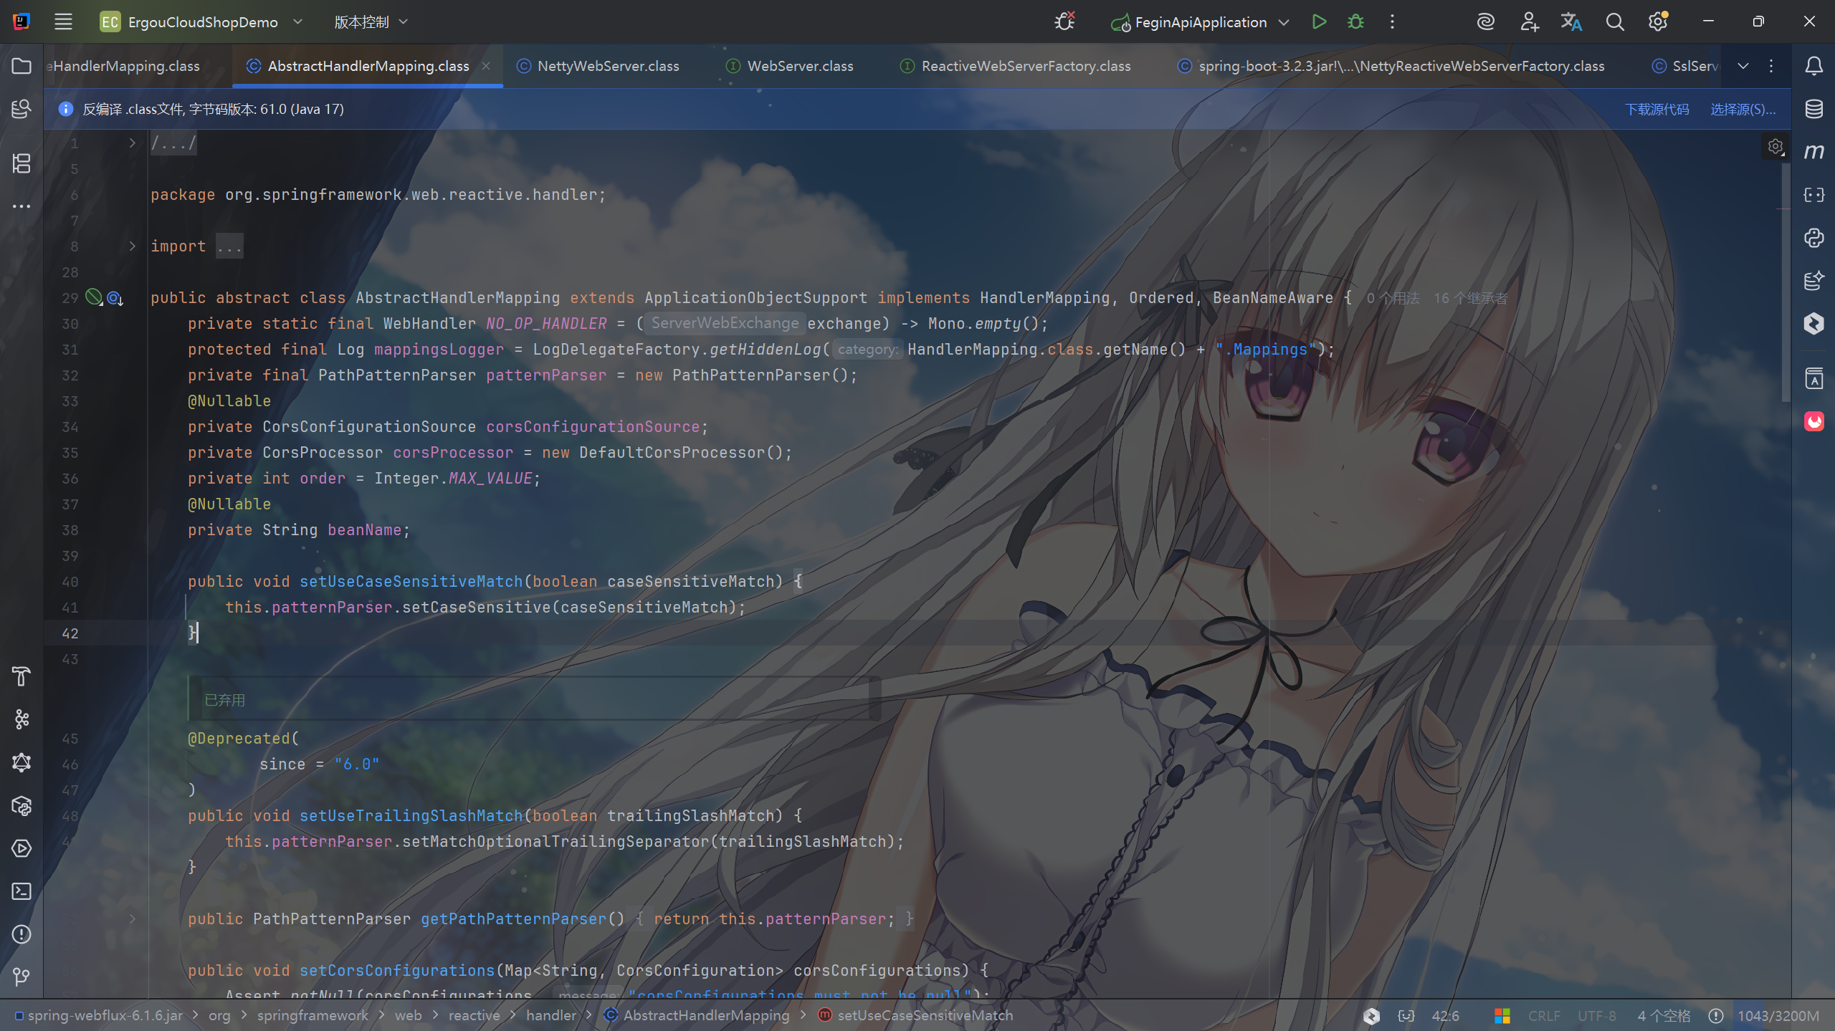Click the caret position 42:6 in status bar
1835x1031 pixels.
[1445, 1016]
